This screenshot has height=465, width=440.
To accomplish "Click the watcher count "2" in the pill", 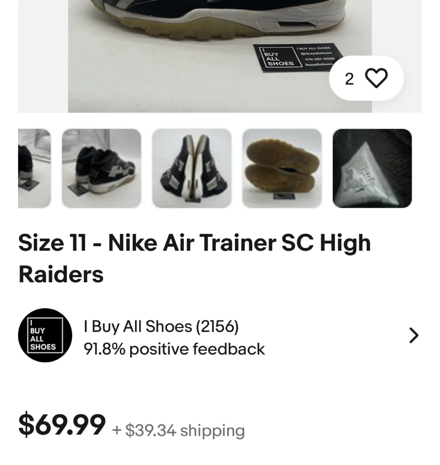I will (x=349, y=79).
